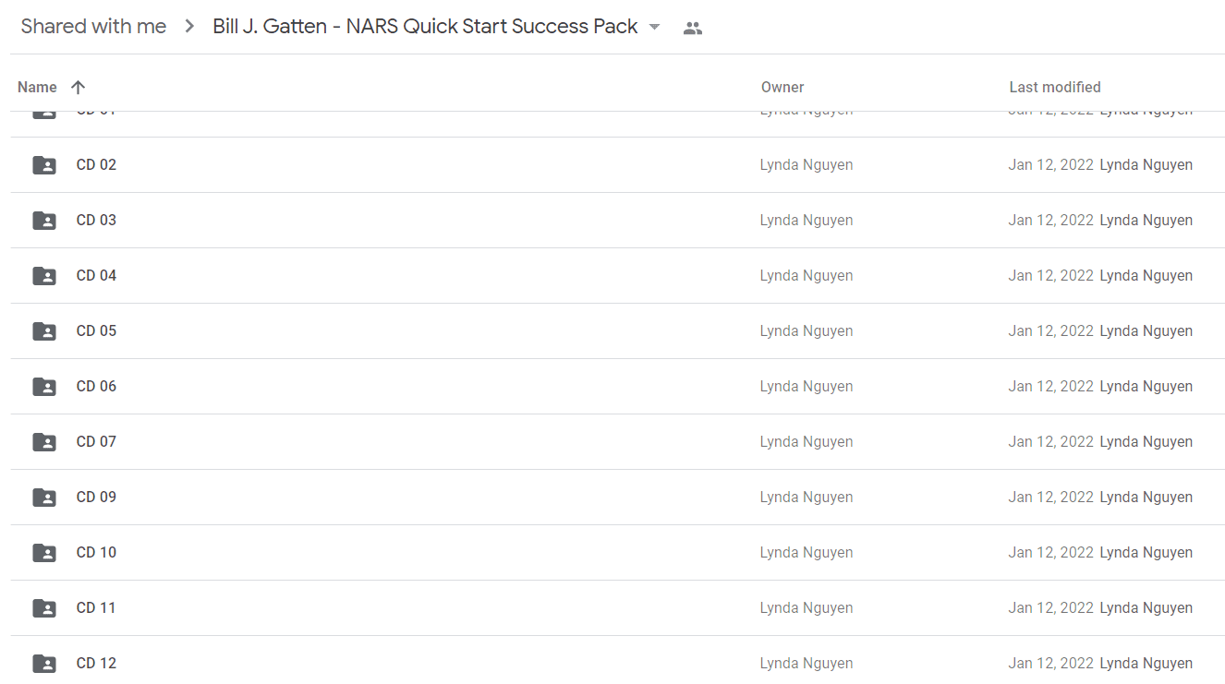Select the CD 04 folder name
Image resolution: width=1225 pixels, height=684 pixels.
[x=96, y=275]
